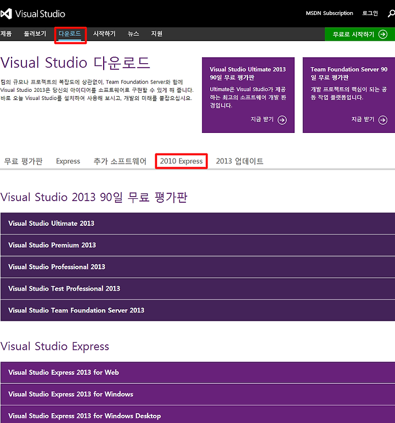The image size is (395, 423).
Task: Click the Visual Studio wordmark text in header
Action: click(40, 14)
